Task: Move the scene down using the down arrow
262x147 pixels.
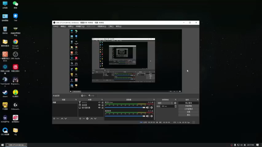Action: coord(66,119)
